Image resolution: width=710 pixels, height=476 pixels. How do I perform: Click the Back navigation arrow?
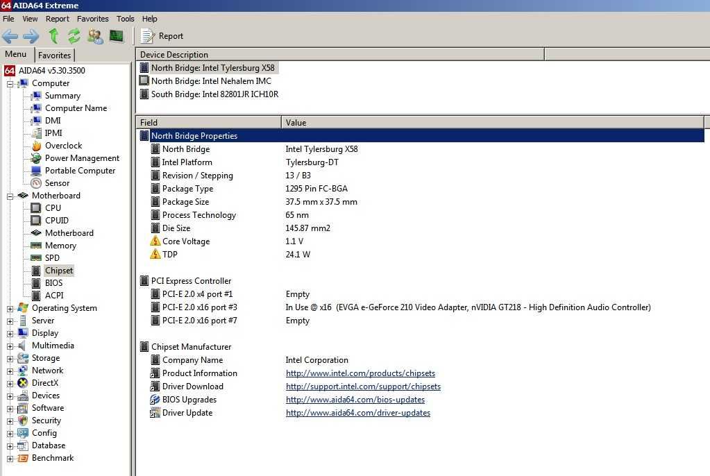tap(10, 36)
